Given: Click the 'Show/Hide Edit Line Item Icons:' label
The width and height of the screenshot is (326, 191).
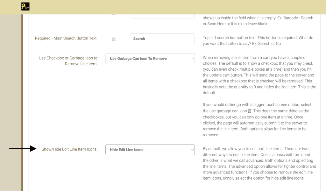Looking at the screenshot, I should pos(69,149).
